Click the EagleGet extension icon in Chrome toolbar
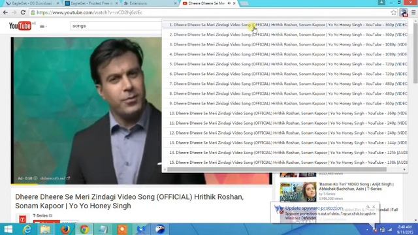The width and height of the screenshot is (418, 235). tap(404, 12)
